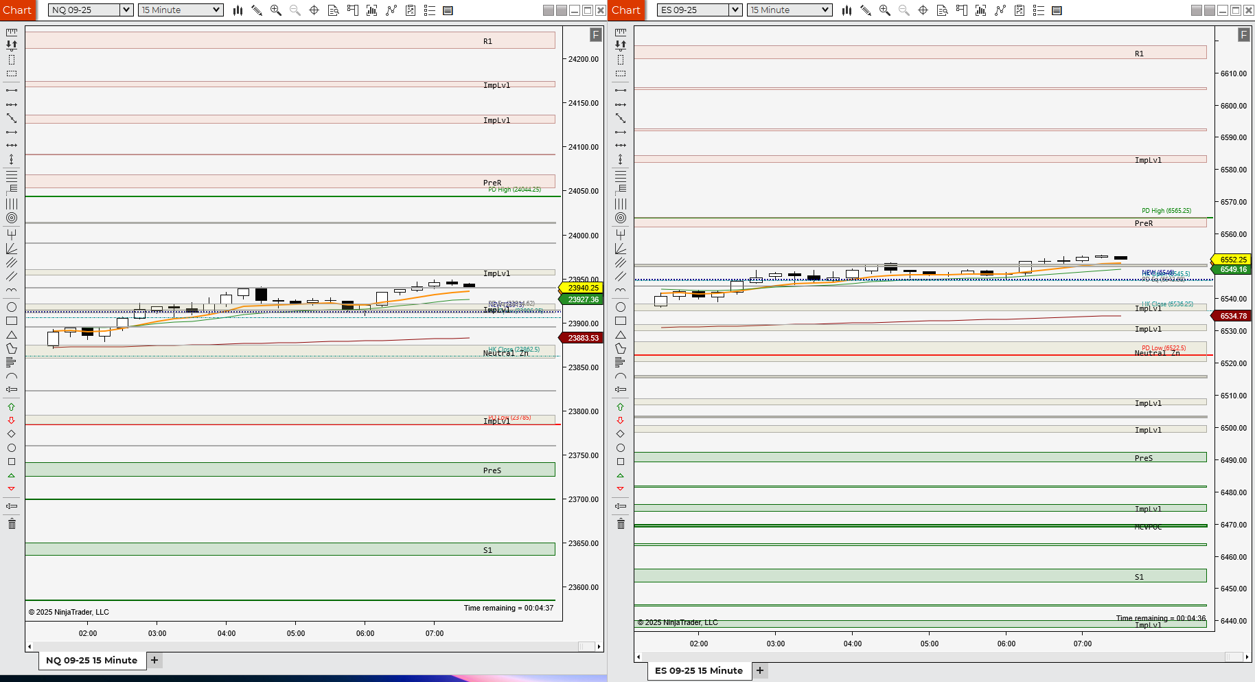Viewport: 1255px width, 682px height.
Task: Select red Arrow Down marker in ES sidebar
Action: (620, 420)
